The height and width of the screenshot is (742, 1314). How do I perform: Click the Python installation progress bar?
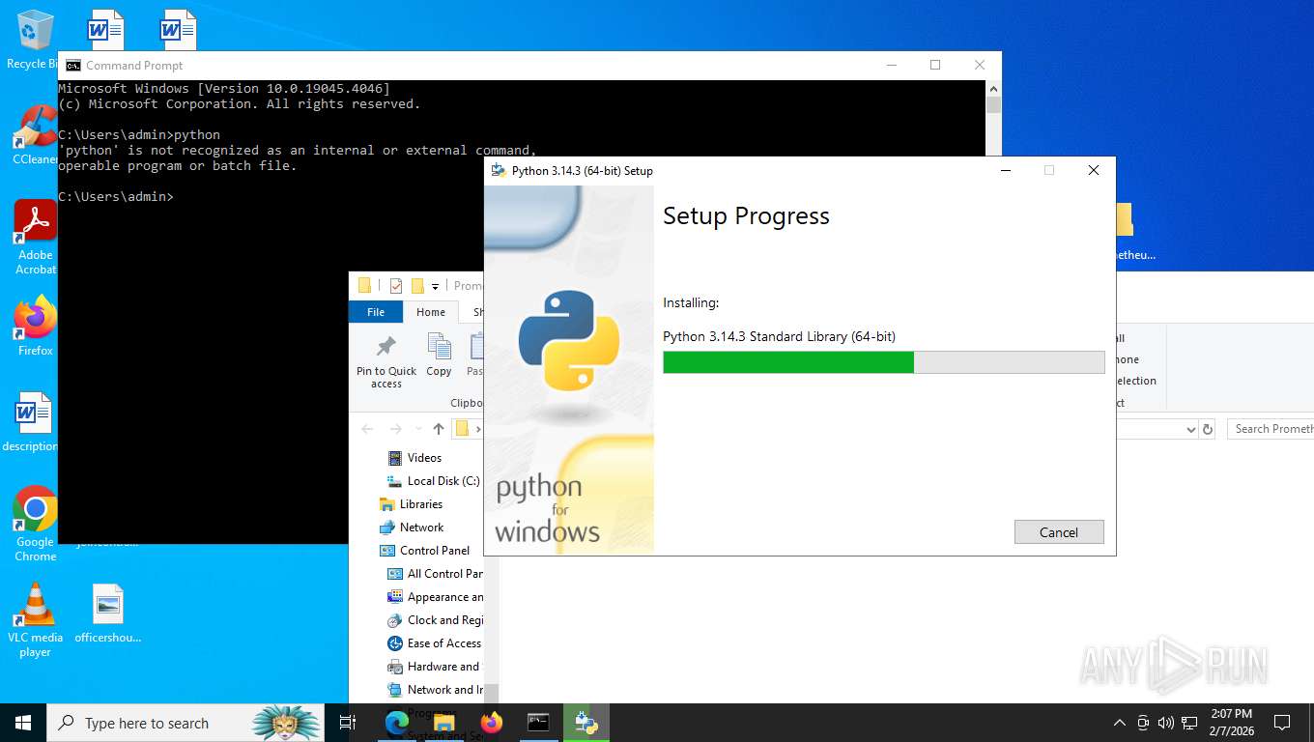tap(884, 362)
